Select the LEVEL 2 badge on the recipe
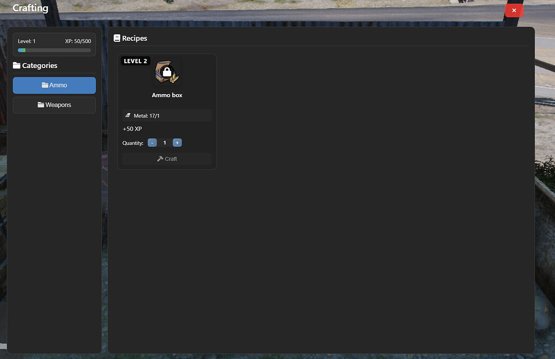The width and height of the screenshot is (555, 359). [135, 61]
